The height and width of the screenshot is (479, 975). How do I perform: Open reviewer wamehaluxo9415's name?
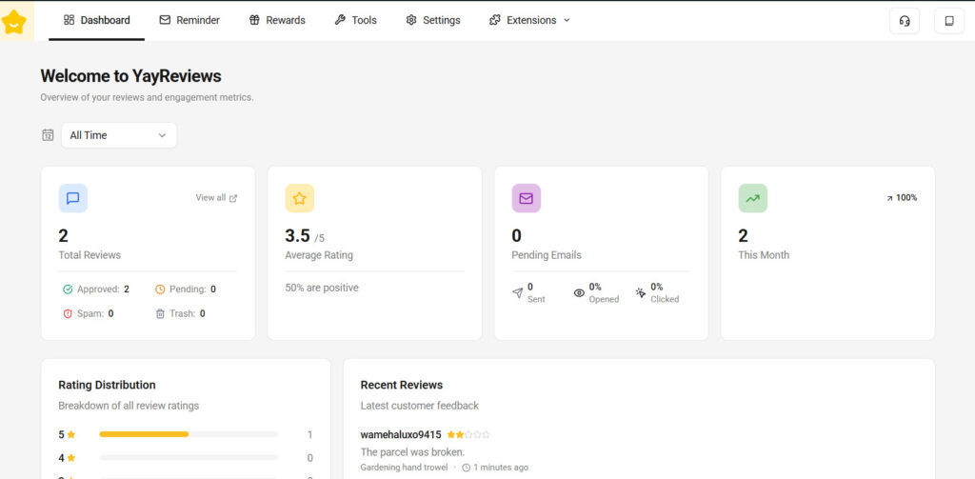click(x=401, y=435)
